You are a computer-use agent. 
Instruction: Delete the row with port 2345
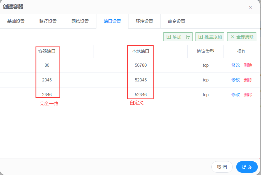coord(248,80)
